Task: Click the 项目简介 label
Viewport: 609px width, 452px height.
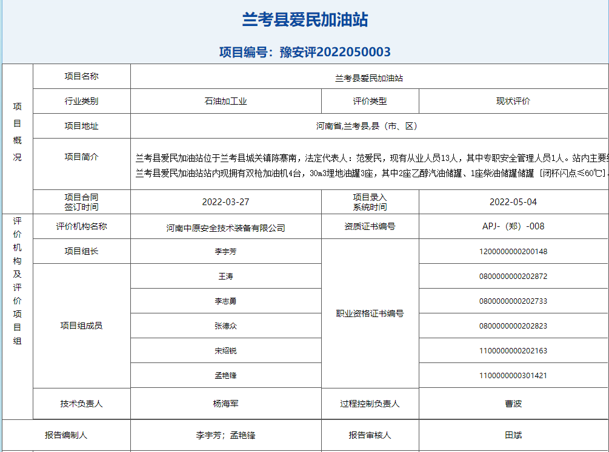Action: point(82,157)
